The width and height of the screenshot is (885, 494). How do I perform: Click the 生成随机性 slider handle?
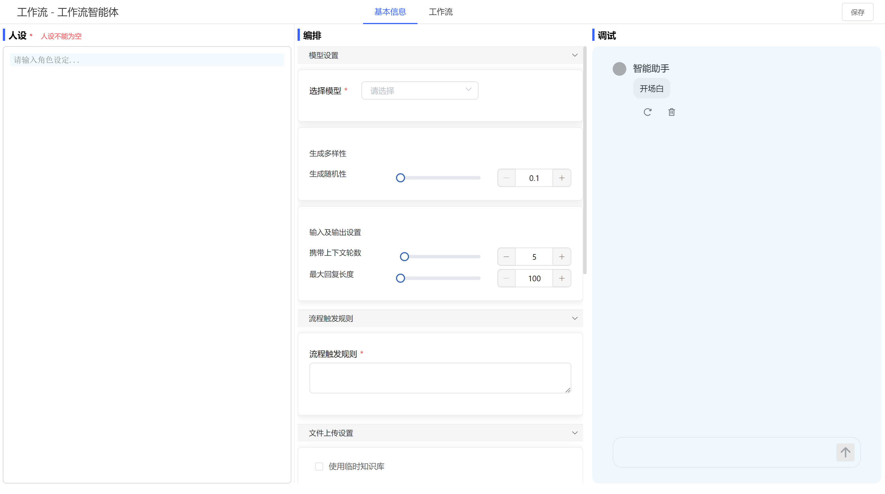(x=400, y=178)
